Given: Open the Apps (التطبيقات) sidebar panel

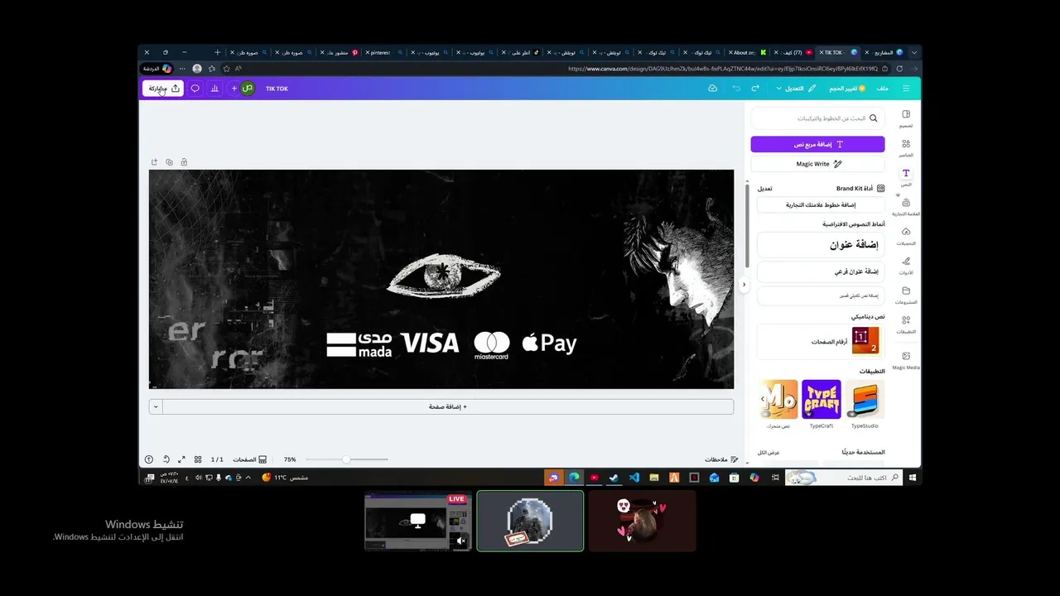Looking at the screenshot, I should coord(906,324).
